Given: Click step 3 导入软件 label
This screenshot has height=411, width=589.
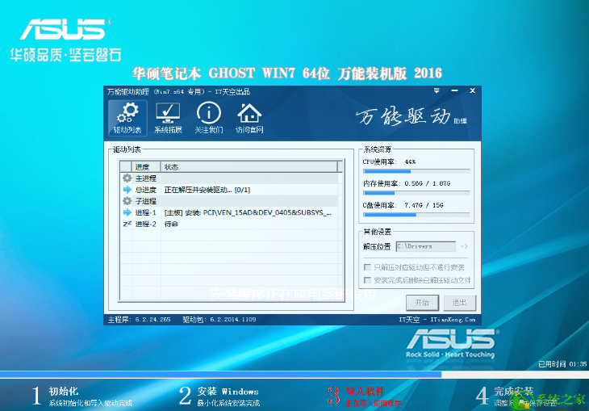Looking at the screenshot, I should pos(366,391).
